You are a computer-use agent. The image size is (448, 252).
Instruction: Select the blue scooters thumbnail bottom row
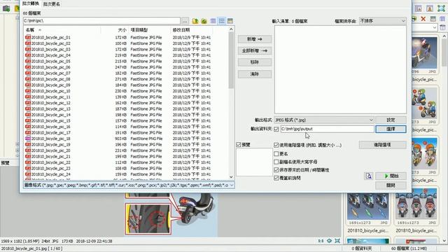click(368, 207)
